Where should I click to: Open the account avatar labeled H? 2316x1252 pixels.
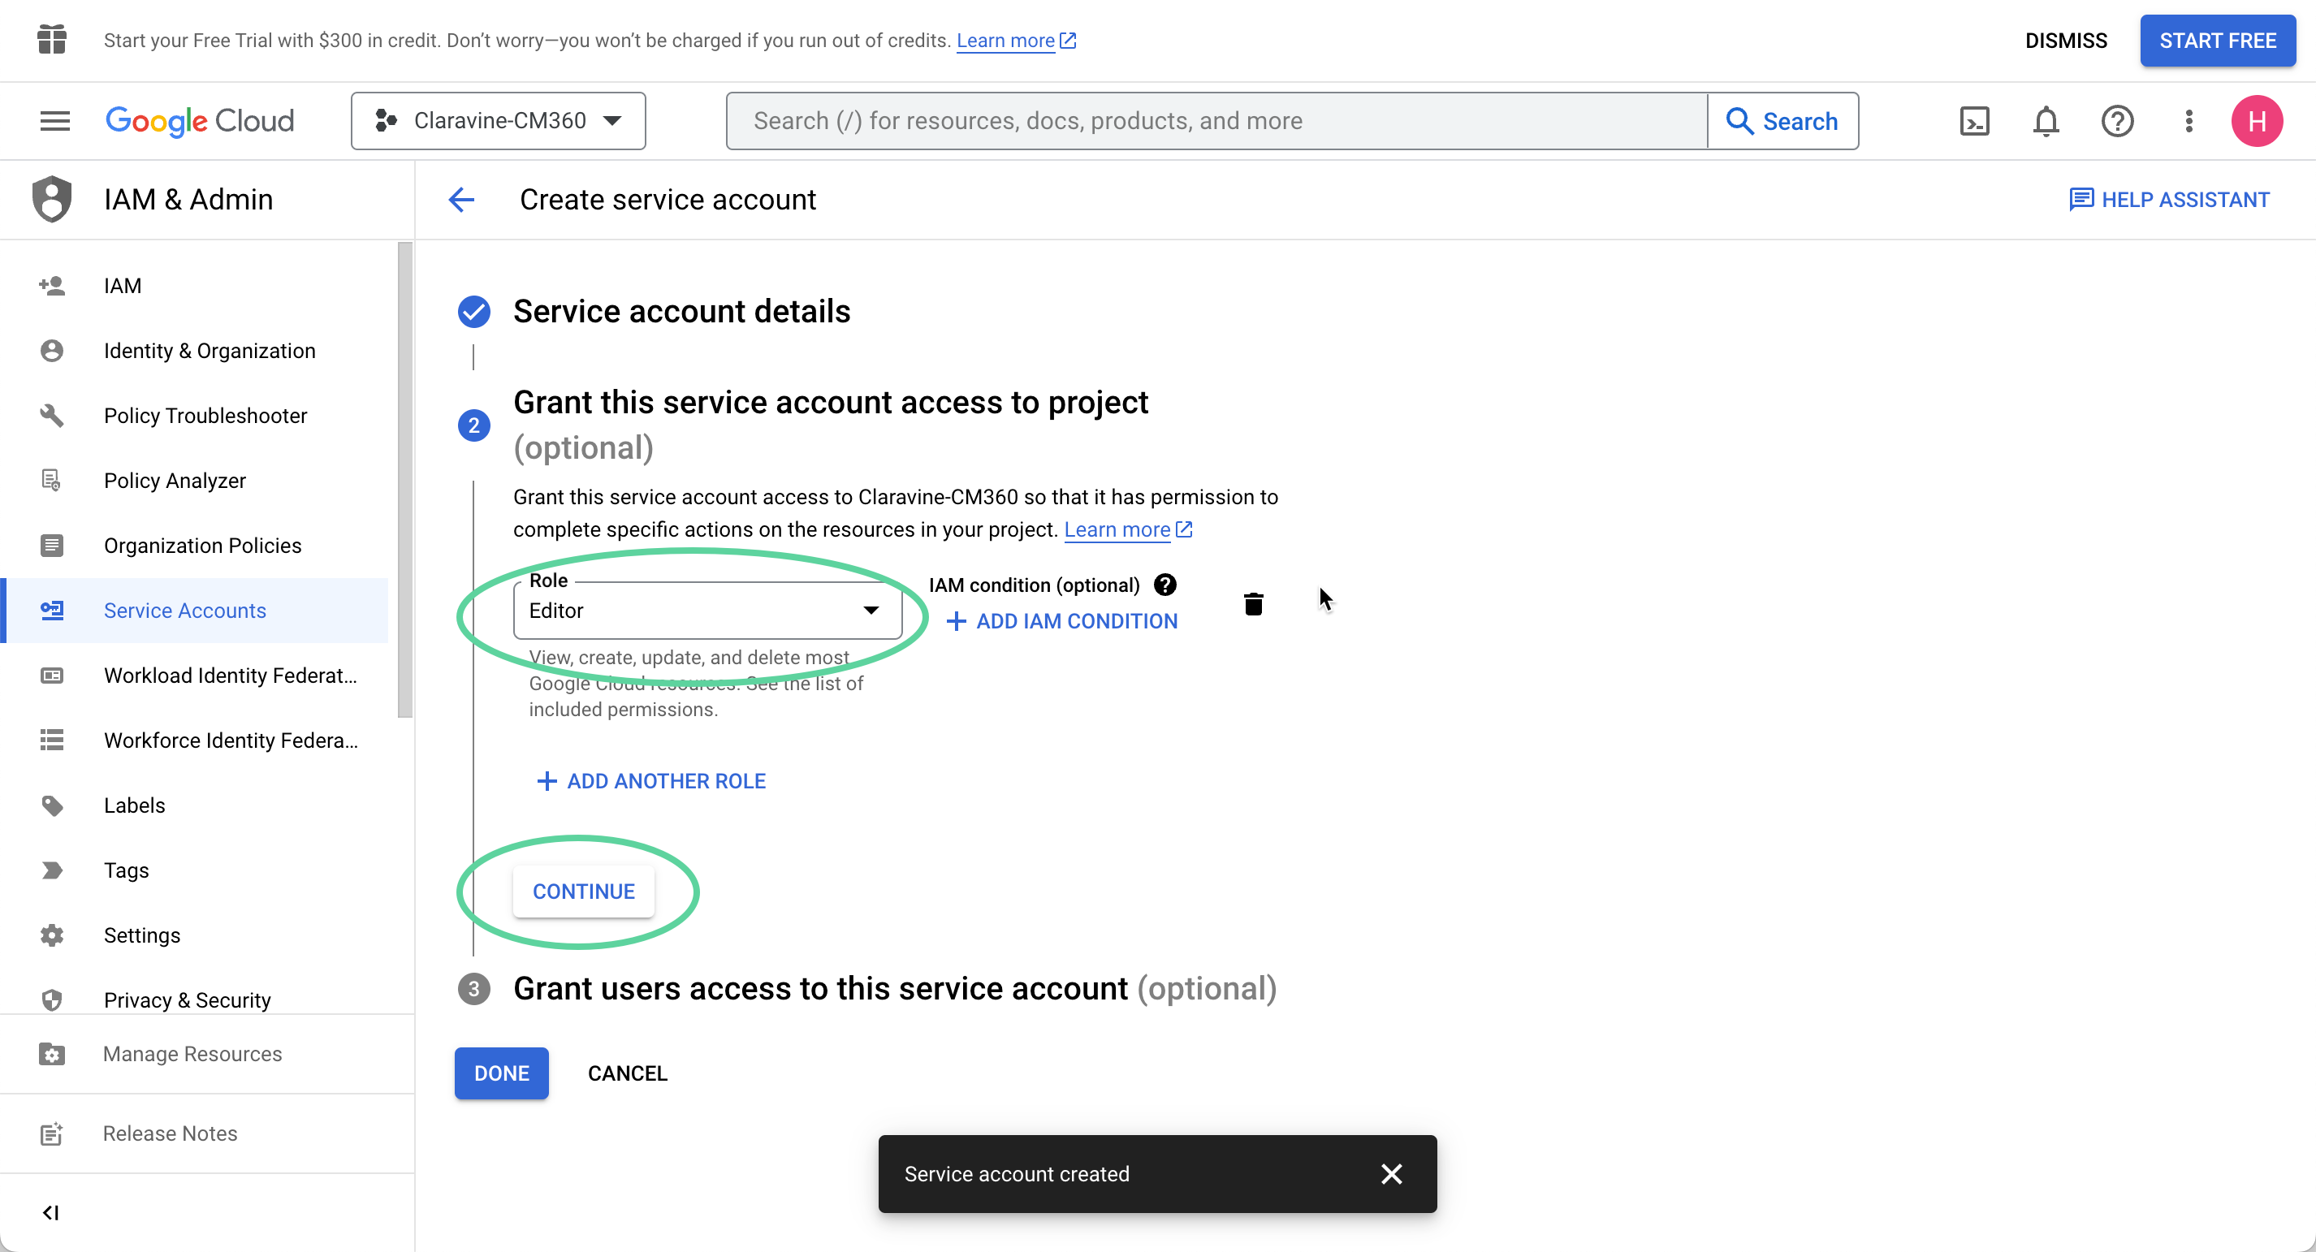tap(2257, 120)
